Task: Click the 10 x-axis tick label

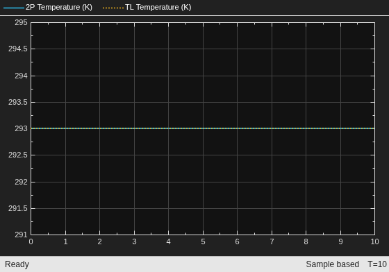Action: click(374, 241)
